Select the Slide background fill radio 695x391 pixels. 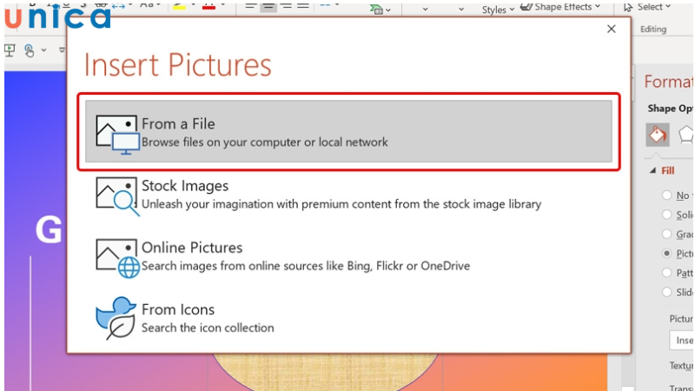(x=666, y=292)
